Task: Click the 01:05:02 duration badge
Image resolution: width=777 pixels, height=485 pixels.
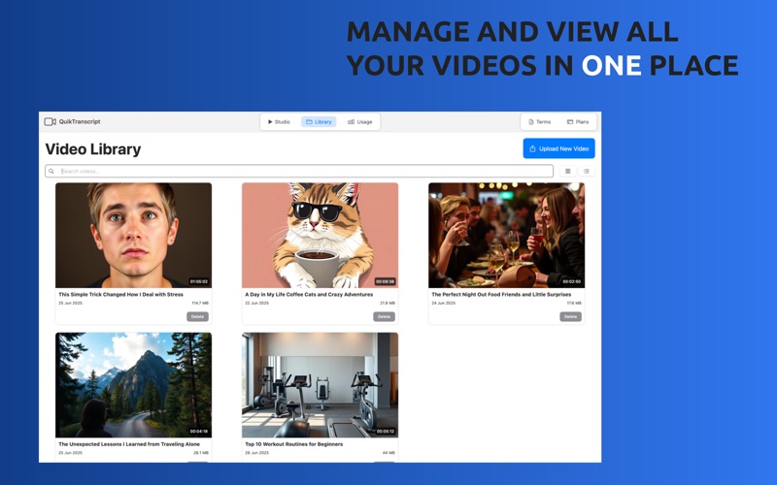Action: tap(199, 281)
